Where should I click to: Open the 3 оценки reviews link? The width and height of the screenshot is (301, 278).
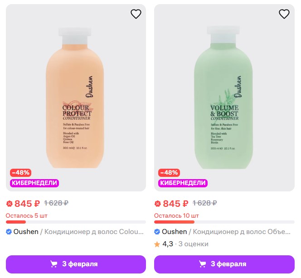pyautogui.click(x=193, y=244)
